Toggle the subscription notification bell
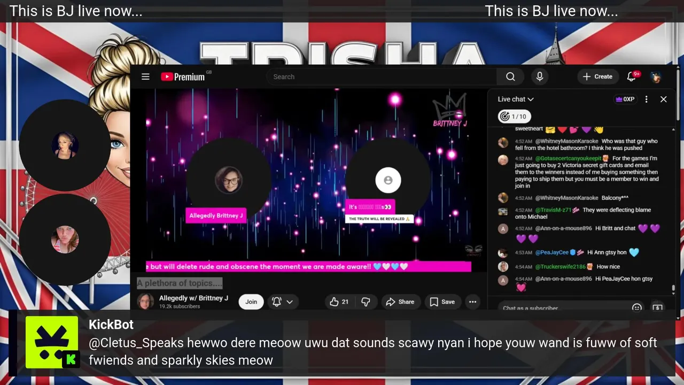684x385 pixels. pyautogui.click(x=277, y=302)
